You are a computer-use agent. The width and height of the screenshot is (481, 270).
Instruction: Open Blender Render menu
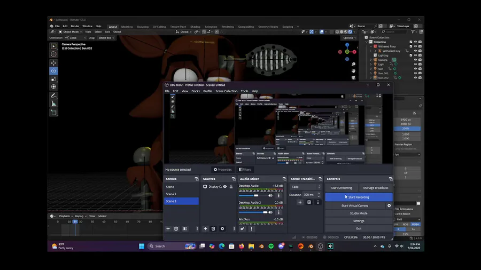[x=75, y=26]
